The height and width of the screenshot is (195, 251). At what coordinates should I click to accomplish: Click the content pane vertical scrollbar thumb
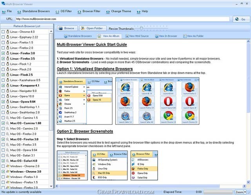[248, 78]
